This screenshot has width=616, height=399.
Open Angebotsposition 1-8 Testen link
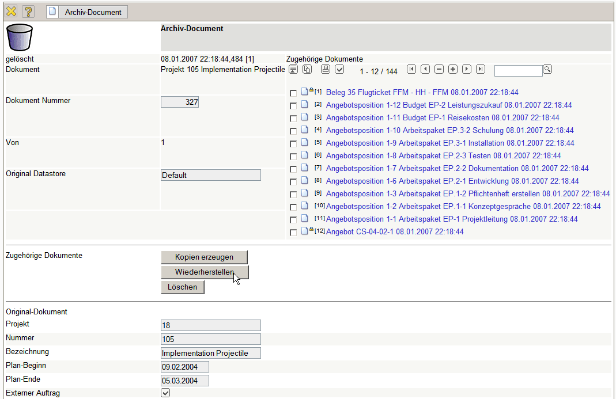click(x=443, y=155)
